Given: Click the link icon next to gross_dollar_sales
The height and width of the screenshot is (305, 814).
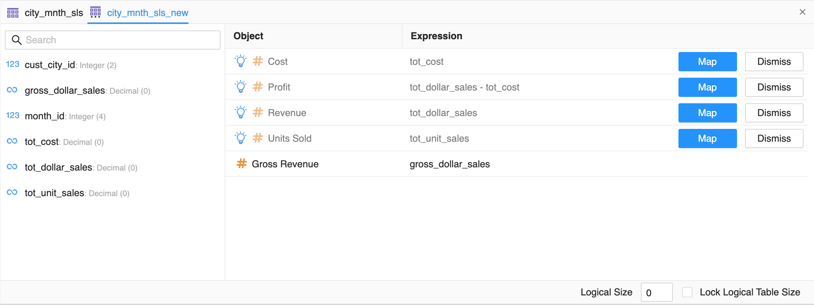Looking at the screenshot, I should coord(12,90).
